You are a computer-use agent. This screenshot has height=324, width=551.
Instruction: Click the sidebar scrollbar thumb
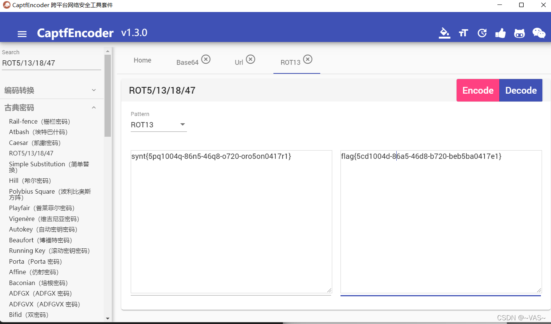(x=108, y=96)
